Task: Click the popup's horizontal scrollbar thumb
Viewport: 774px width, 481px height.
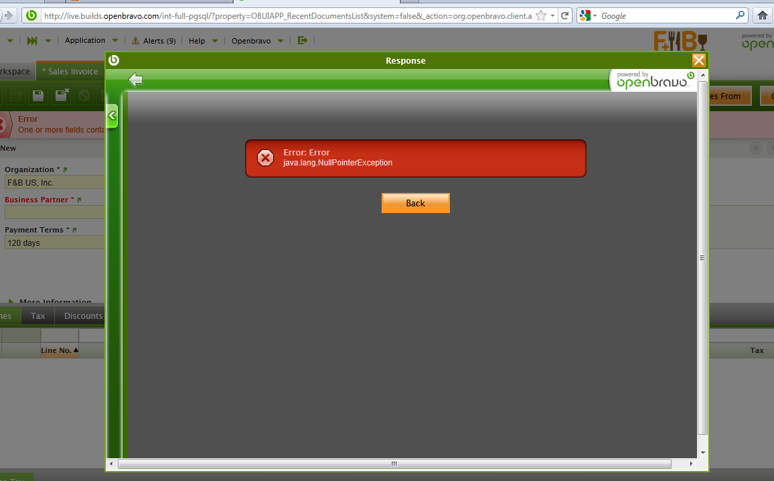Action: pos(394,464)
